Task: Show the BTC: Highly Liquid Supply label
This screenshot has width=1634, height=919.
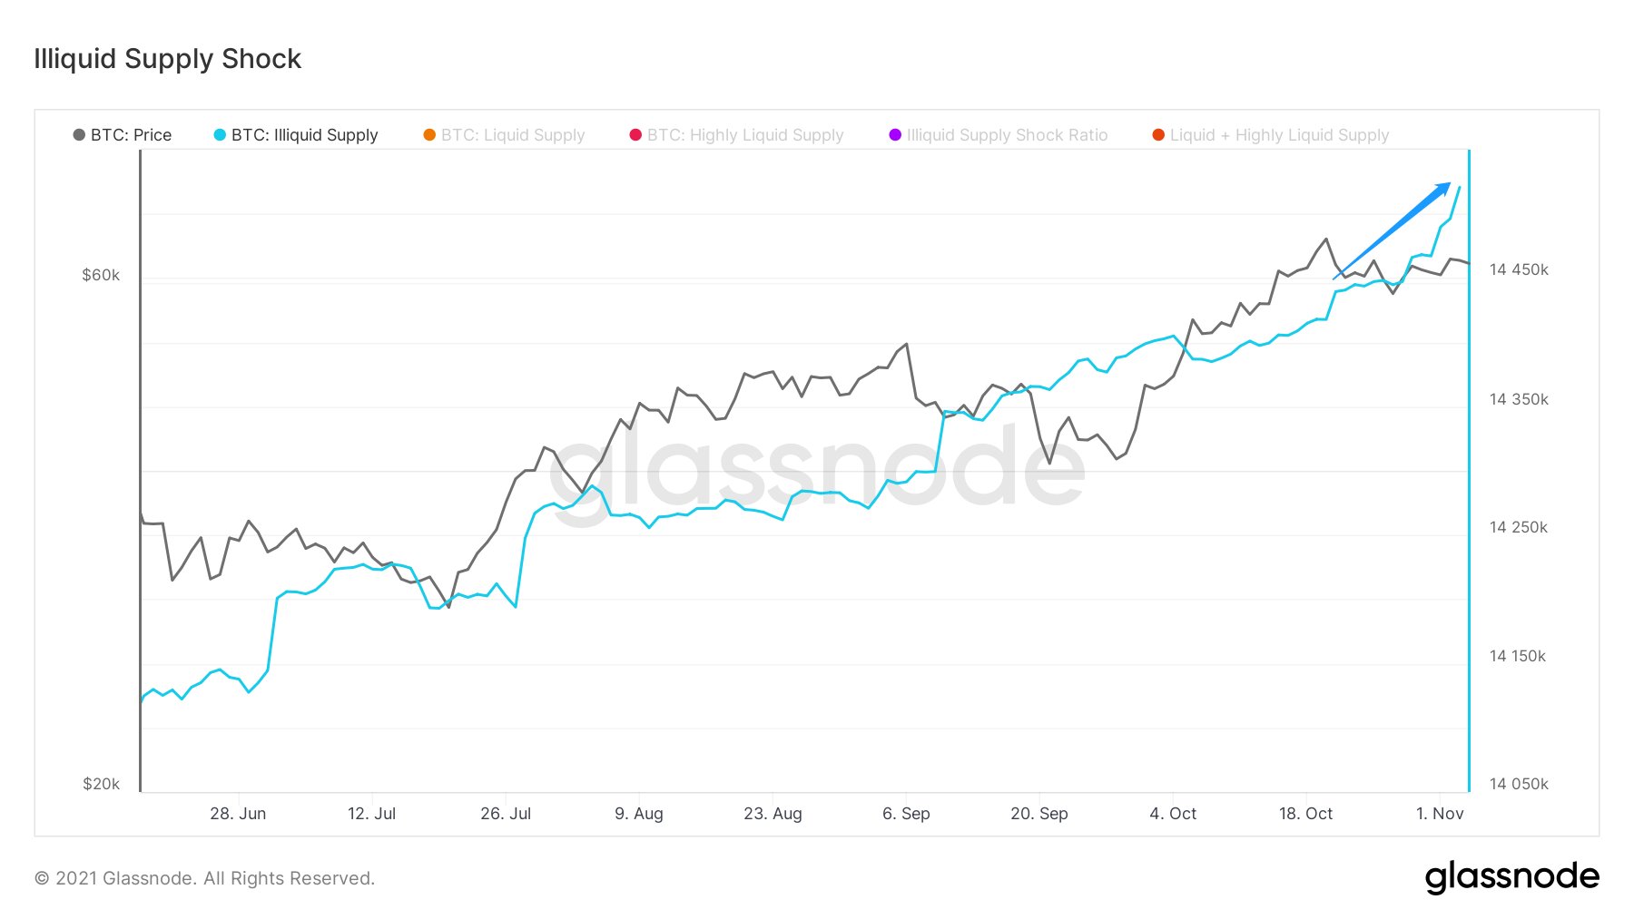Action: pos(745,135)
